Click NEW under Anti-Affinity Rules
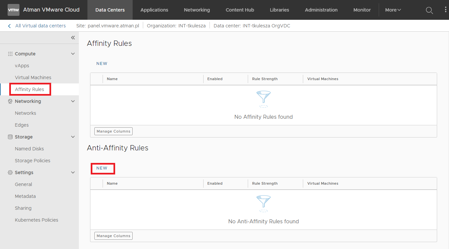The image size is (449, 249). 102,168
